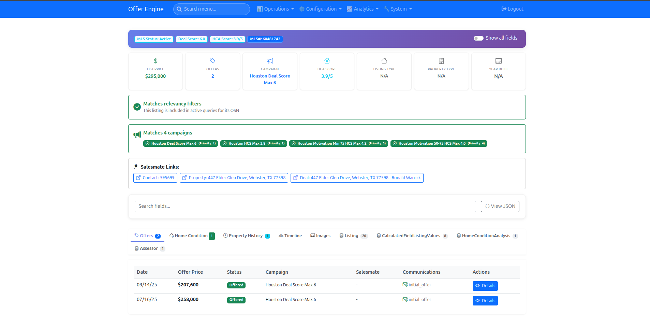Click inside the Search fields input box
The image size is (650, 328).
305,206
